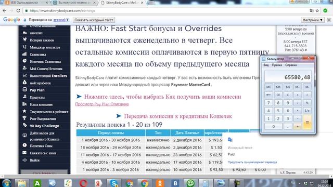Click the address bar URL field

[165, 10]
